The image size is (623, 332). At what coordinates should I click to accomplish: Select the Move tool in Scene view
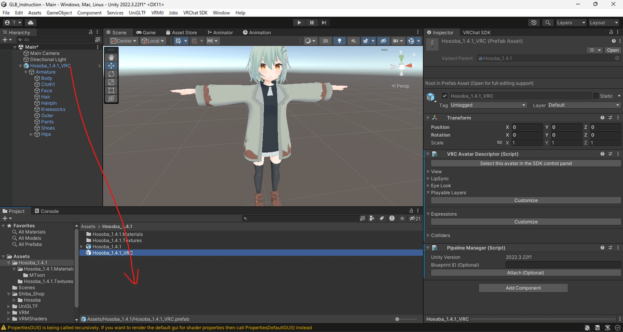tap(112, 66)
